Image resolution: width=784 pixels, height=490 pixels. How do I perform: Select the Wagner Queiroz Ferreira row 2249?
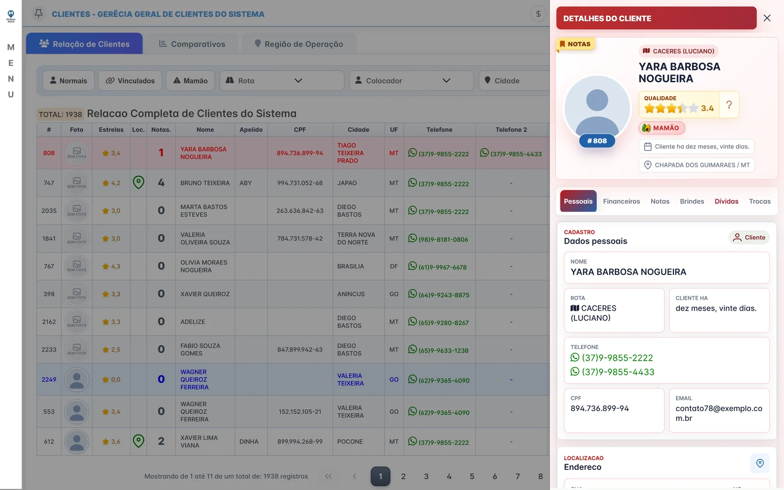pos(293,379)
